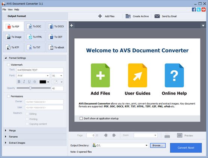Click the watermark Text field
The width and height of the screenshot is (208, 158).
pos(40,70)
